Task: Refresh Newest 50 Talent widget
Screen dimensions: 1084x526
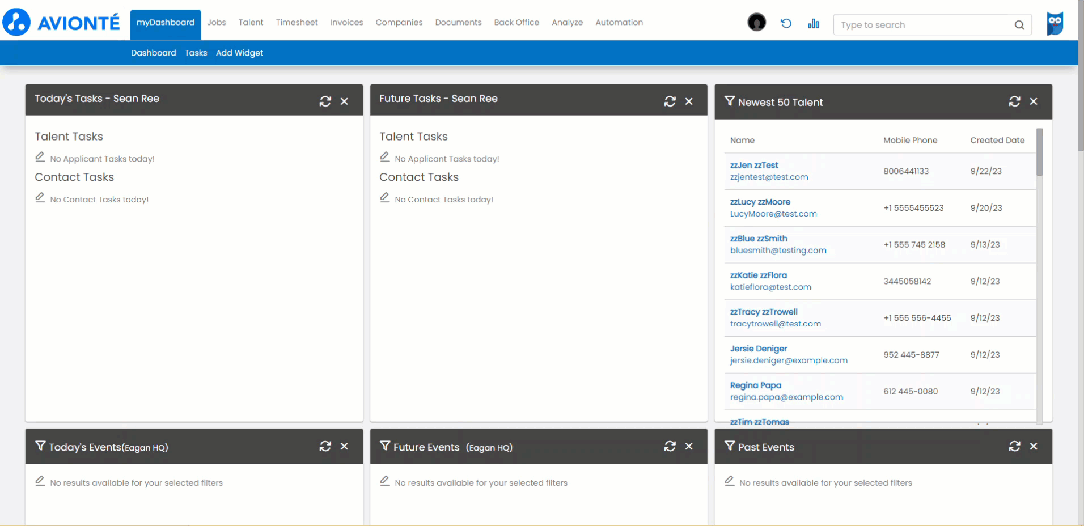Action: 1014,101
